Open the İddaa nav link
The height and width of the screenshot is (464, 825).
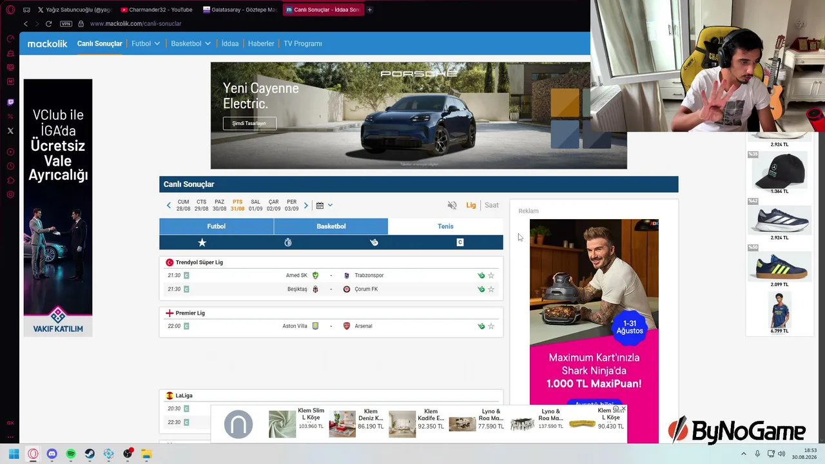[230, 44]
